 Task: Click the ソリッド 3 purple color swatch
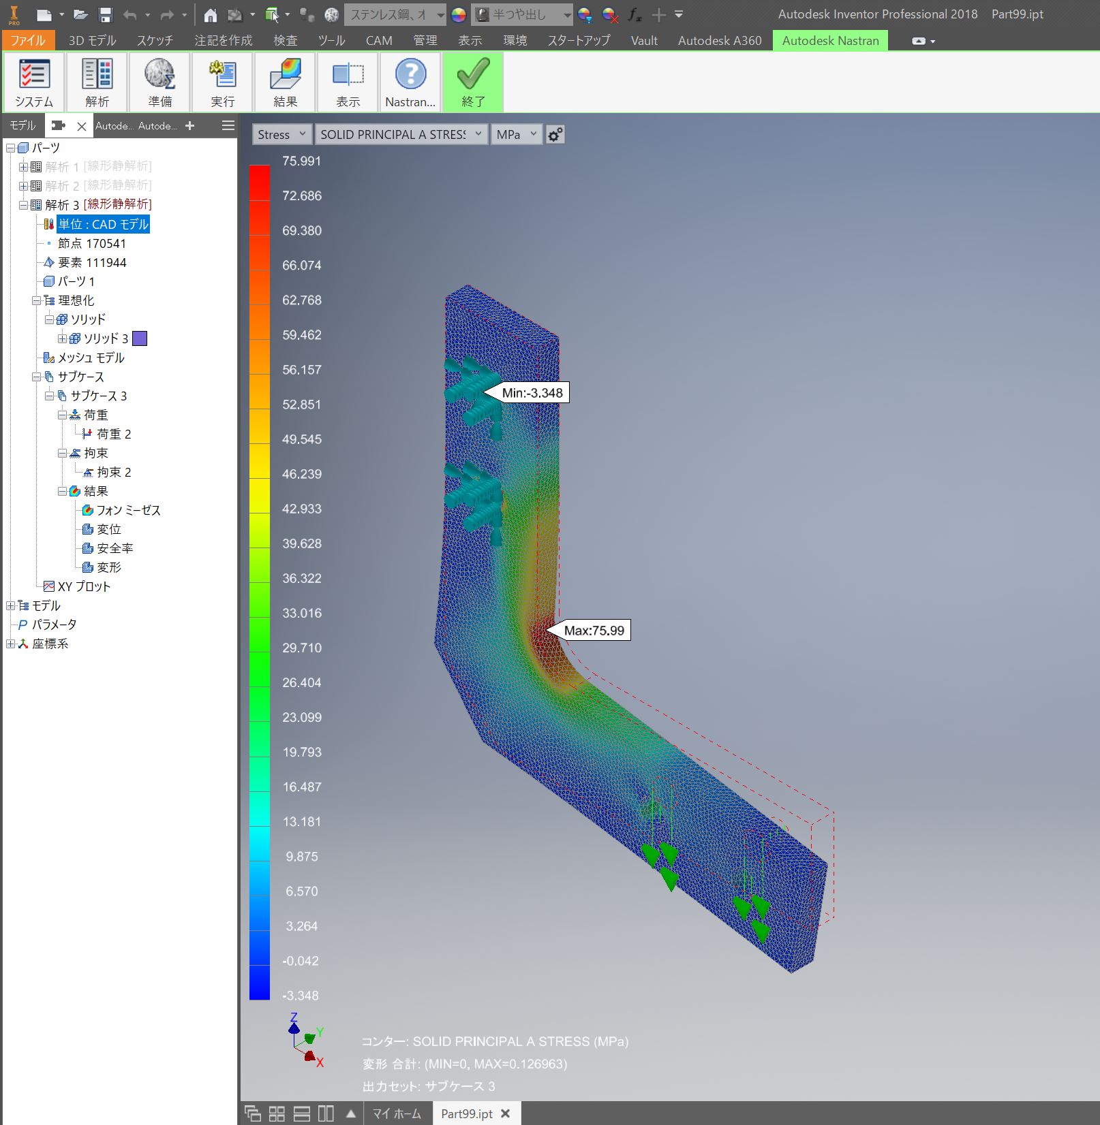[140, 338]
